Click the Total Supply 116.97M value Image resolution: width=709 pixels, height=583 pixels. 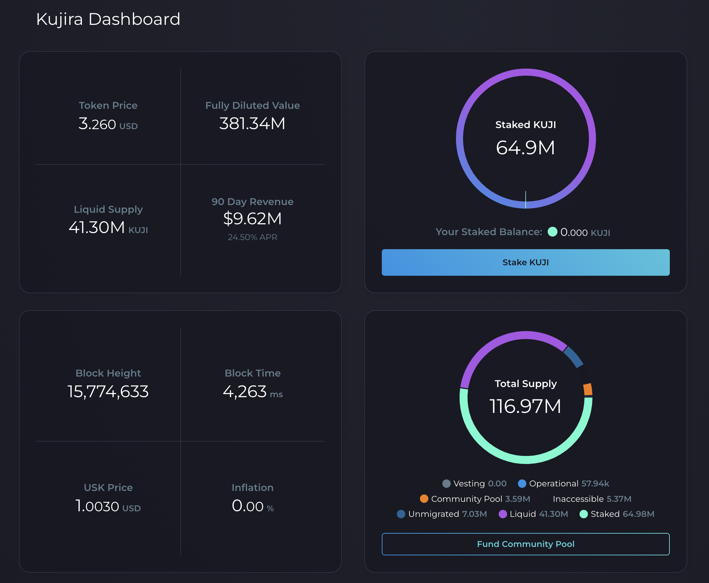click(x=526, y=406)
